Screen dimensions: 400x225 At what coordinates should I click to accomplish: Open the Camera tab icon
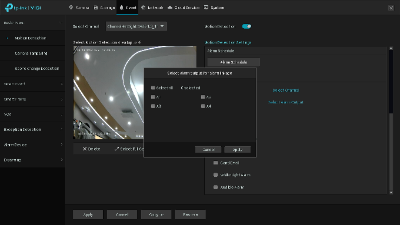[x=71, y=8]
